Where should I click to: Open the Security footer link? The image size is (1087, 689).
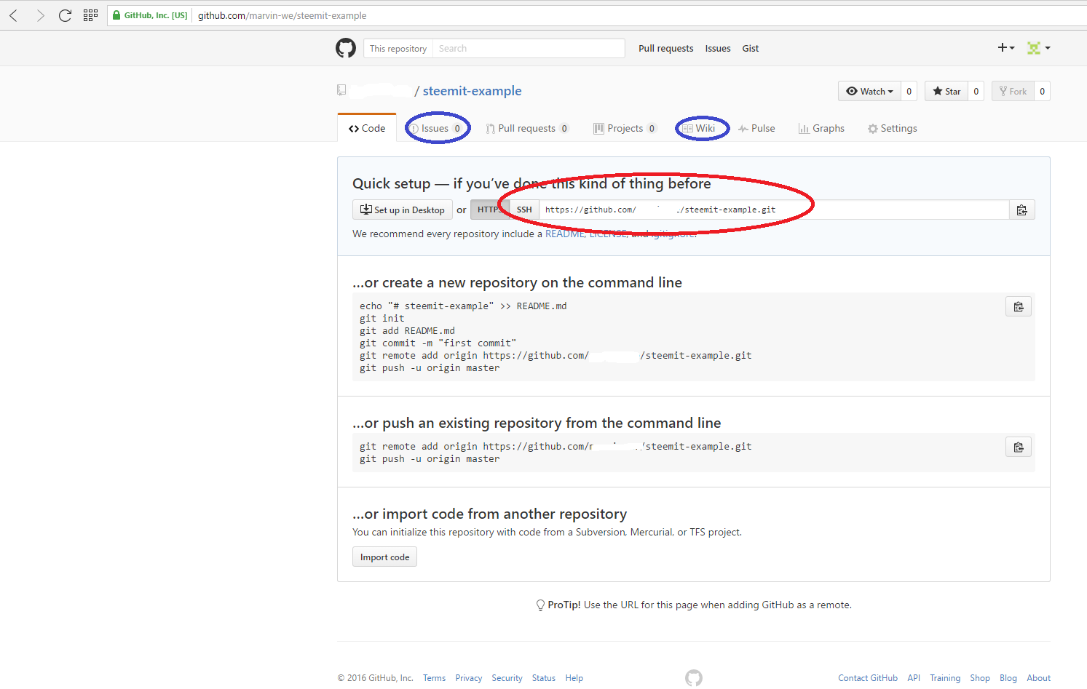[507, 677]
